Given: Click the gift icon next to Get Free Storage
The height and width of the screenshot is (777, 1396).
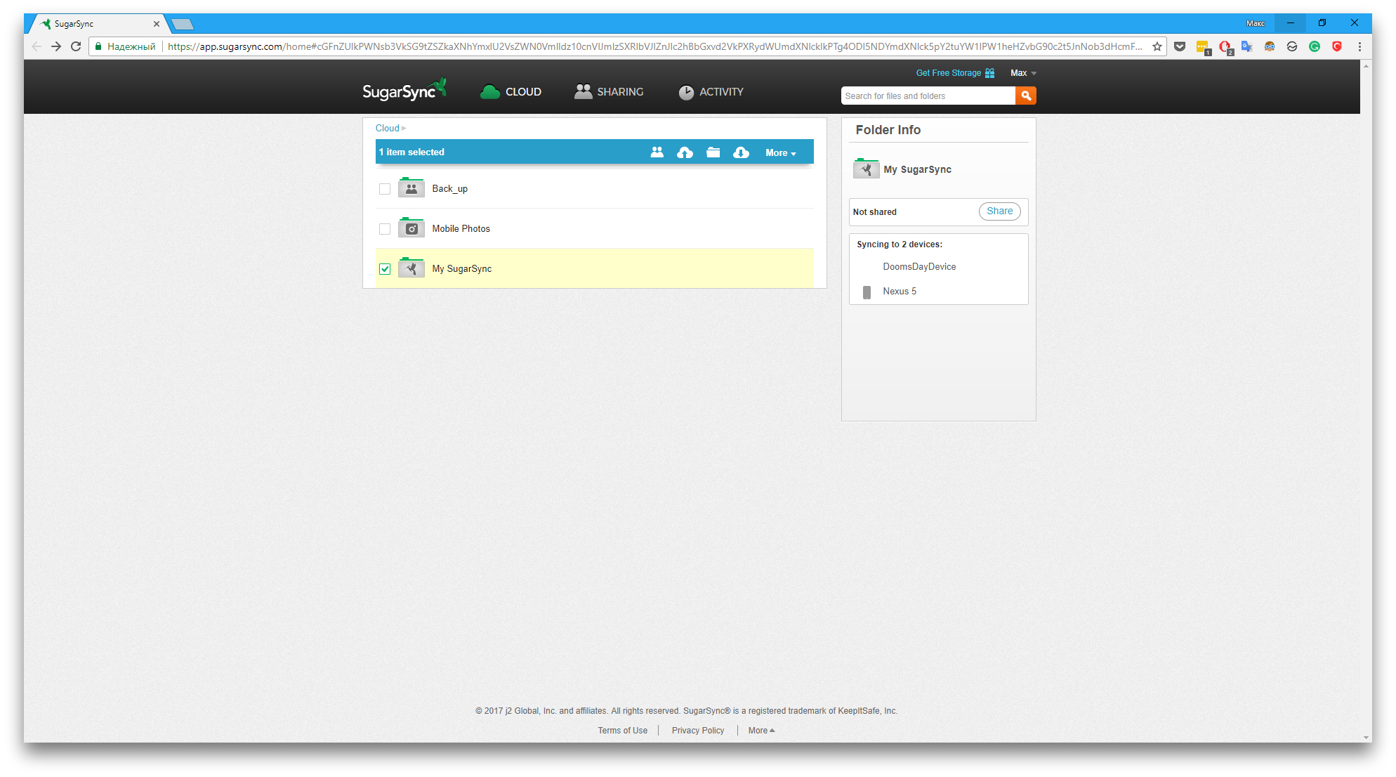Looking at the screenshot, I should 990,73.
